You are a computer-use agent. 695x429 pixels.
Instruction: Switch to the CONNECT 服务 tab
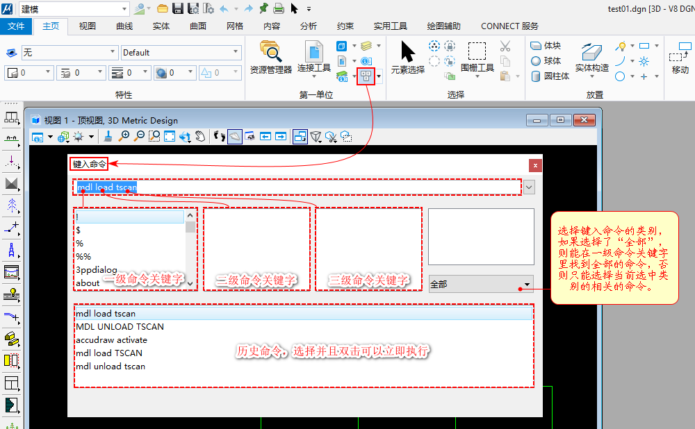(509, 26)
